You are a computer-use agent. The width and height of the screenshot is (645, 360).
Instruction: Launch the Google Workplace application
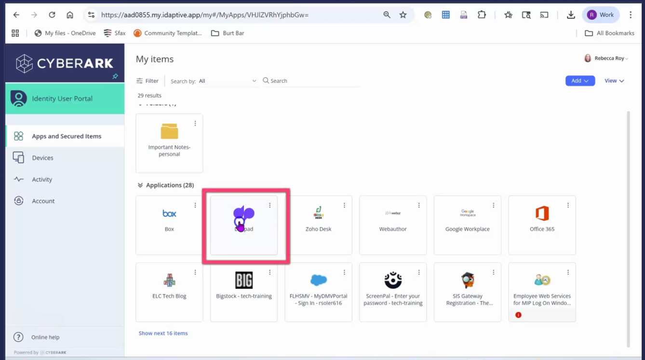[x=468, y=225]
